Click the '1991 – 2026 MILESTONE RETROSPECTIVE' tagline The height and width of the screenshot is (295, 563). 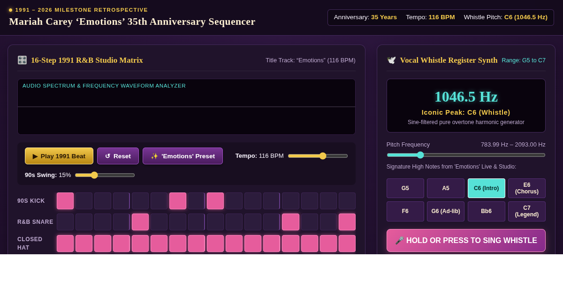point(82,10)
